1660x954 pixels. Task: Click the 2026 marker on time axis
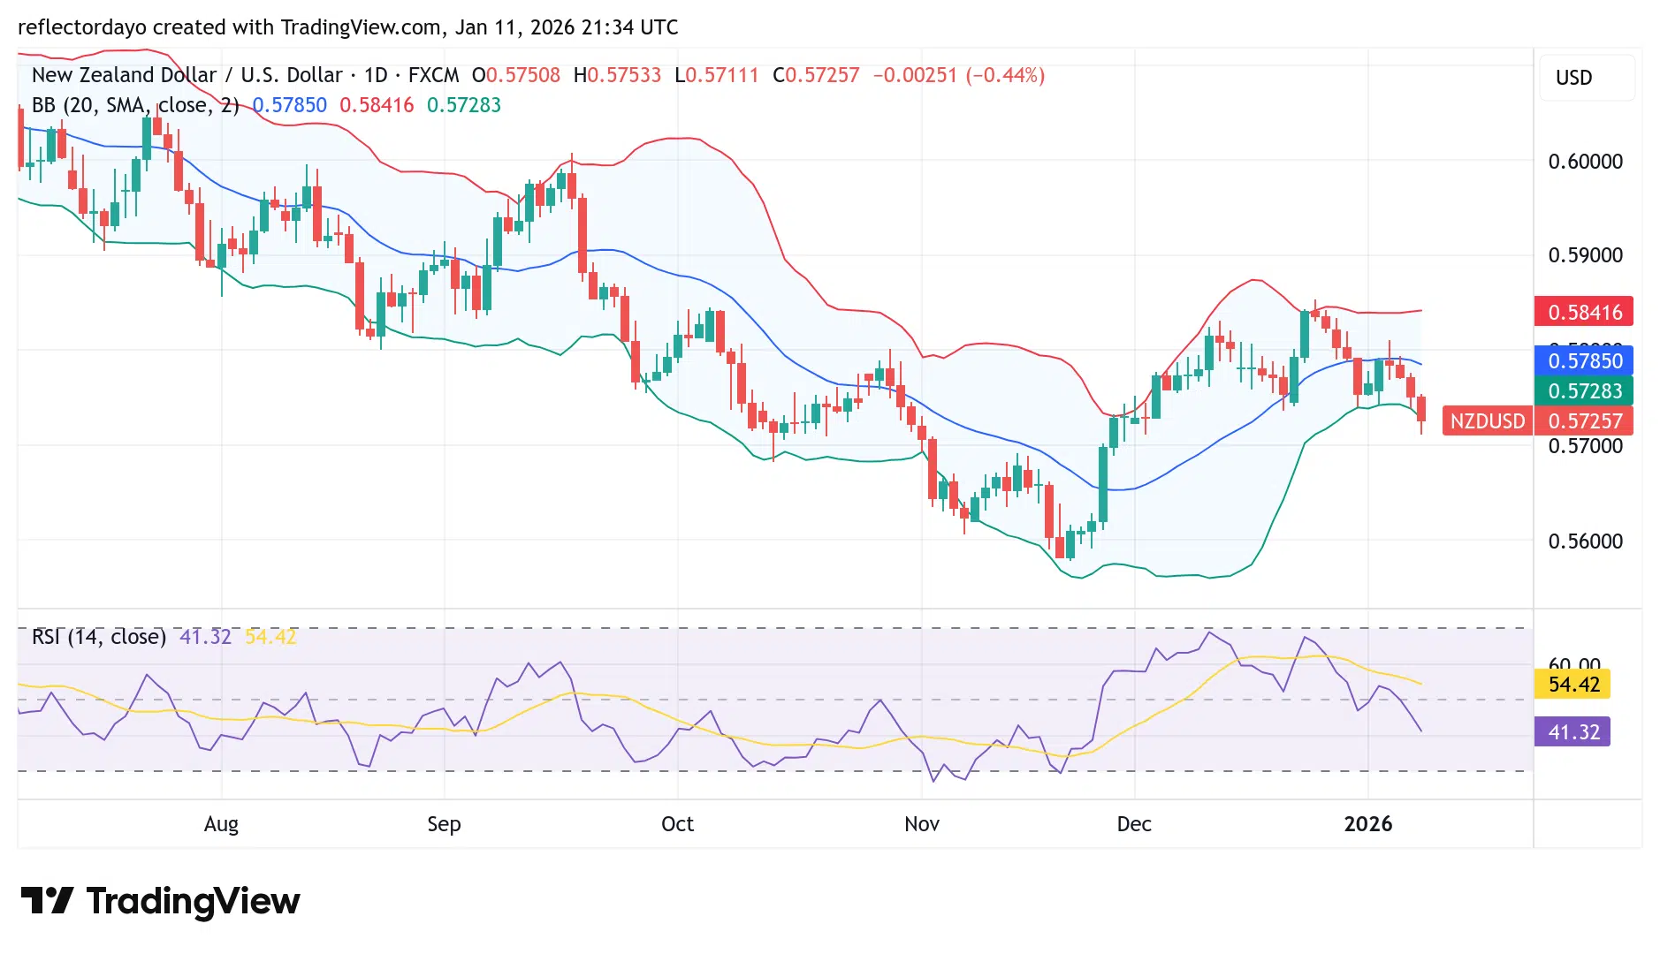[x=1367, y=824]
